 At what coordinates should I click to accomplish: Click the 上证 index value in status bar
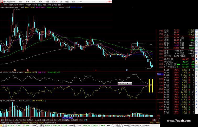click(x=11, y=125)
